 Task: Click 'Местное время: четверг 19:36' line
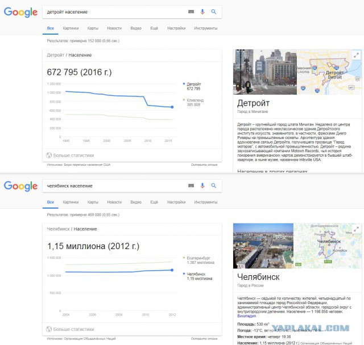coord(264,336)
